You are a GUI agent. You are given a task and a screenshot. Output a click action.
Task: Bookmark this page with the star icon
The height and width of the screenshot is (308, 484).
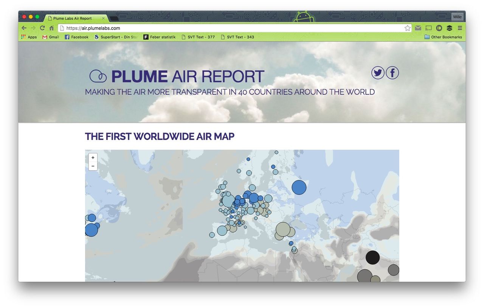(407, 28)
